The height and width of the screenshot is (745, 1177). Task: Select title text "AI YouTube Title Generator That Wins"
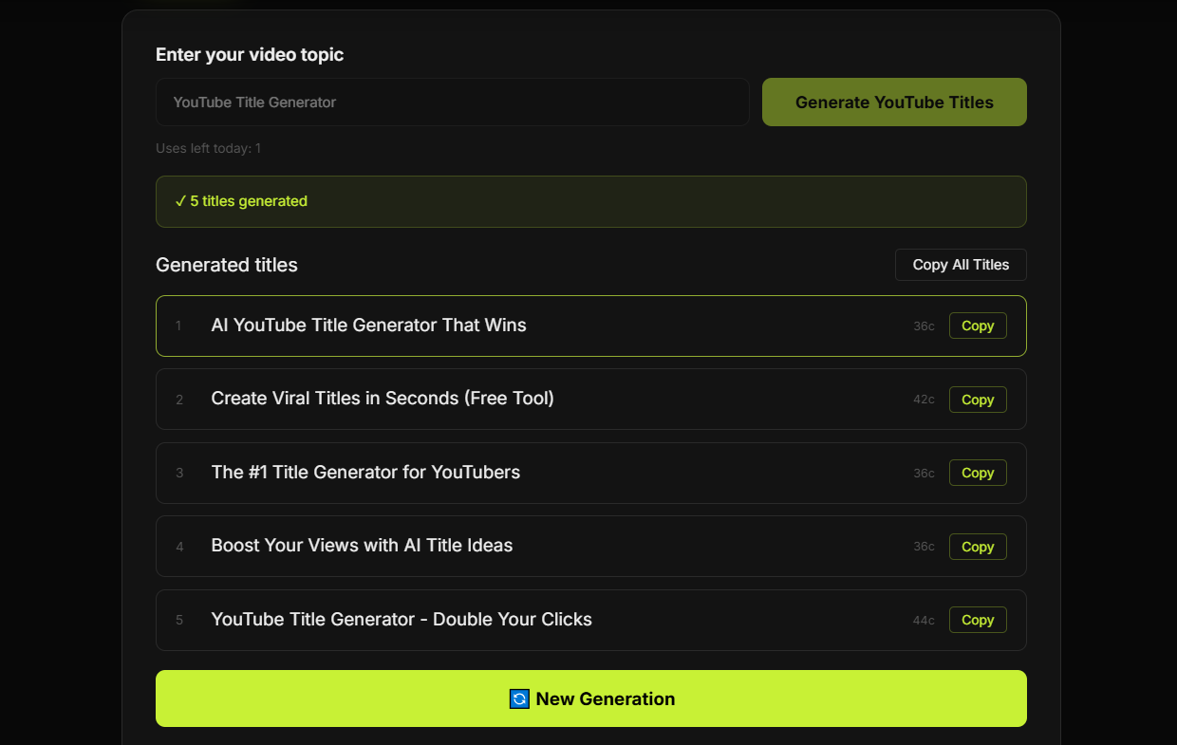(x=368, y=326)
